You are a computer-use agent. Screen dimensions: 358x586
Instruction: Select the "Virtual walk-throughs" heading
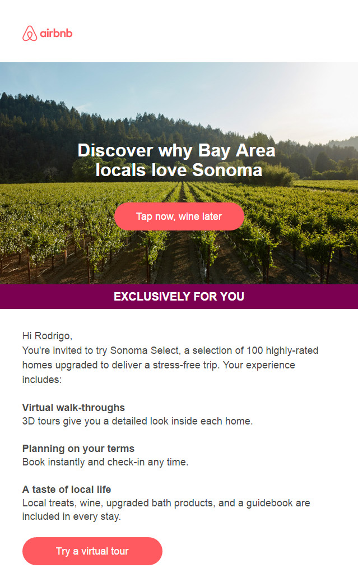point(73,407)
